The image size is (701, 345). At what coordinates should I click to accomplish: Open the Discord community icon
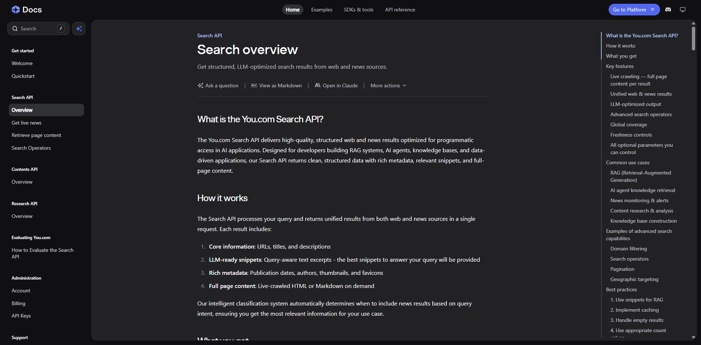(668, 10)
